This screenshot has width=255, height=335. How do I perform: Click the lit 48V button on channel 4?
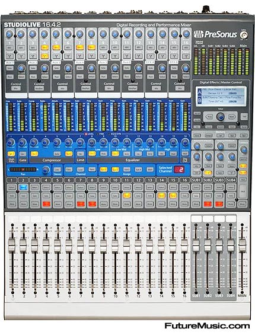(x=44, y=47)
